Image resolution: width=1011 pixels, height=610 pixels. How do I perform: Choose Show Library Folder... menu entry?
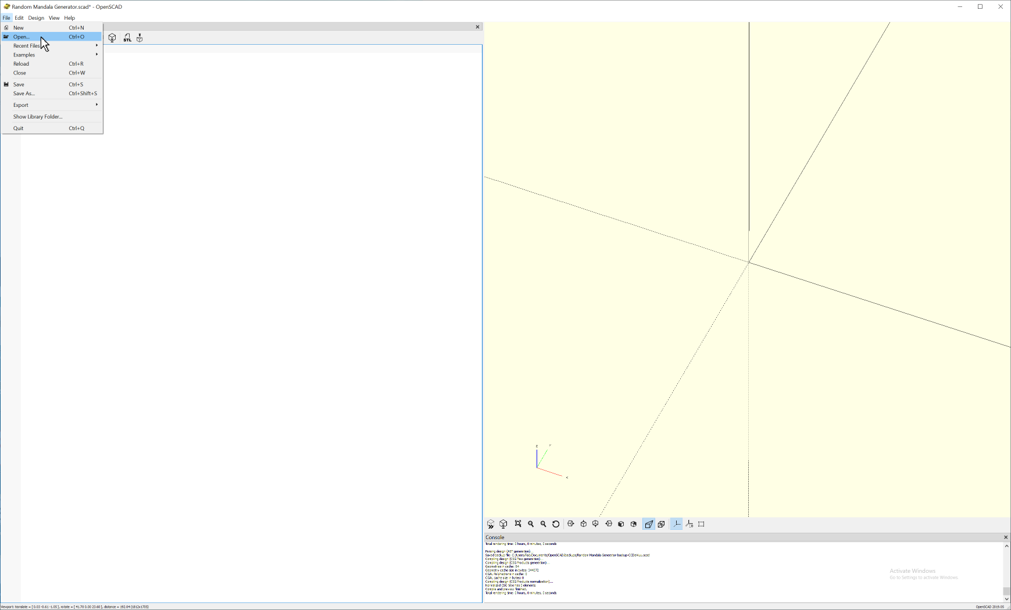[x=52, y=117]
